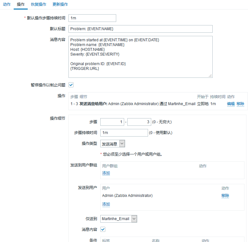Viewport: 248px width, 242px height.
Task: Toggle the 暂停操作以制止问题 checkbox
Action: point(71,85)
